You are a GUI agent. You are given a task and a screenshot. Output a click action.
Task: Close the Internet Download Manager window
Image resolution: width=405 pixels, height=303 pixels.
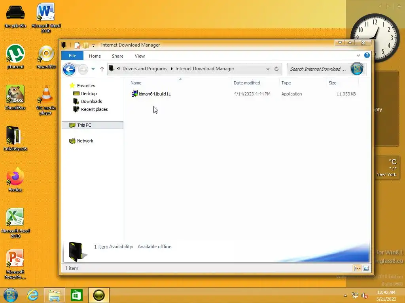[363, 43]
